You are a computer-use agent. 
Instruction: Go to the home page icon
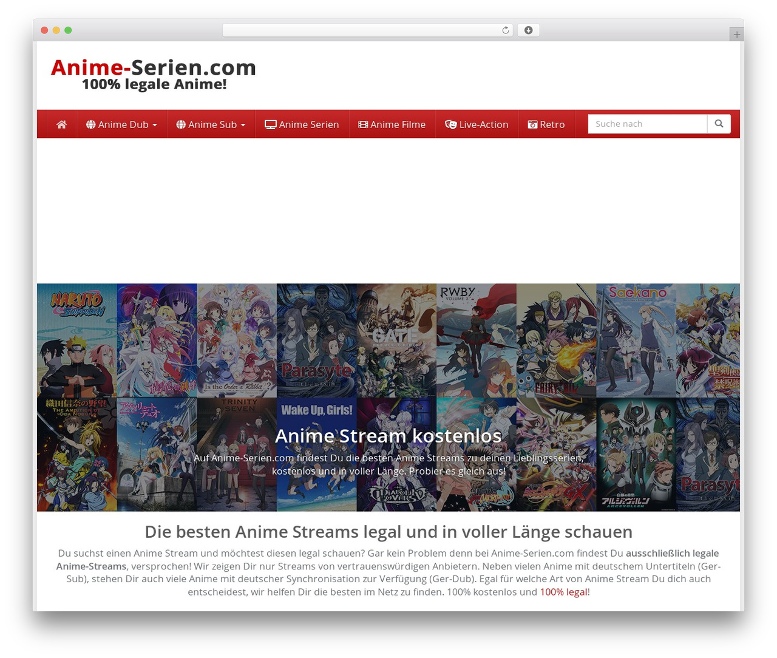pos(61,124)
